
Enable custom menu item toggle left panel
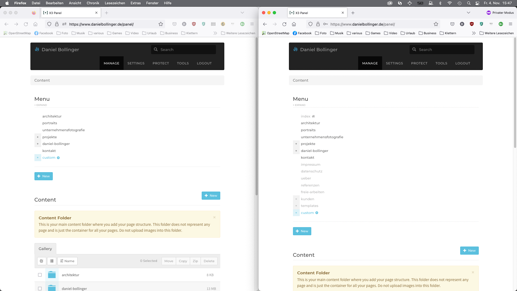click(38, 157)
